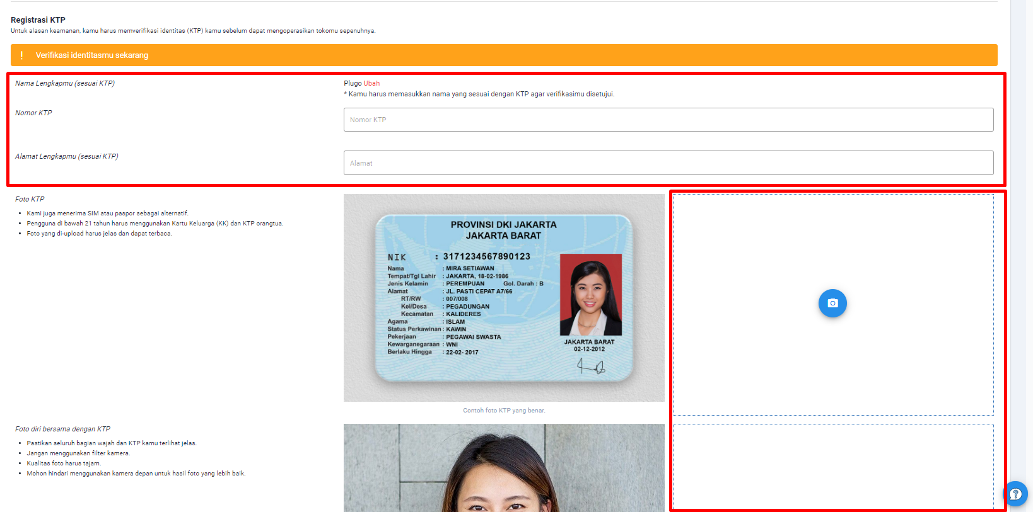Screen dimensions: 1033x512
Task: Focus the Nomor KTP input field
Action: 668,120
